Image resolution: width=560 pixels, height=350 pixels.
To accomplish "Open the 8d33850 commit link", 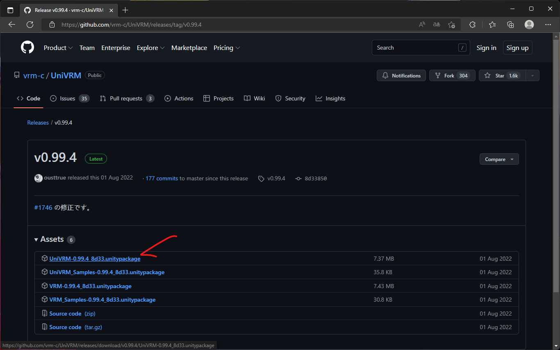I will click(316, 179).
